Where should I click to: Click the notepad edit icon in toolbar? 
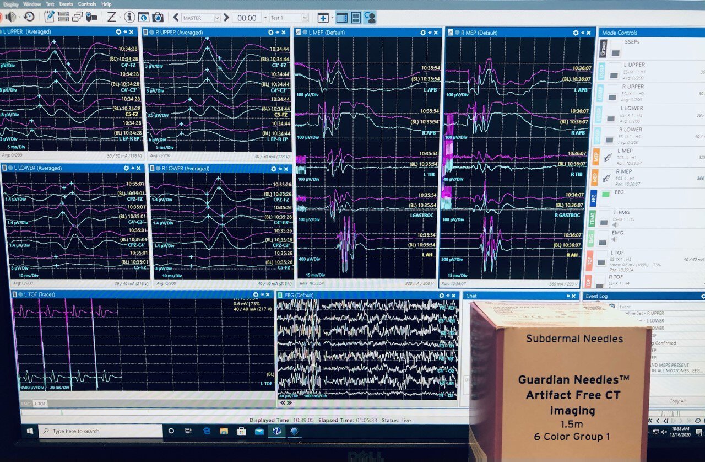click(x=50, y=17)
